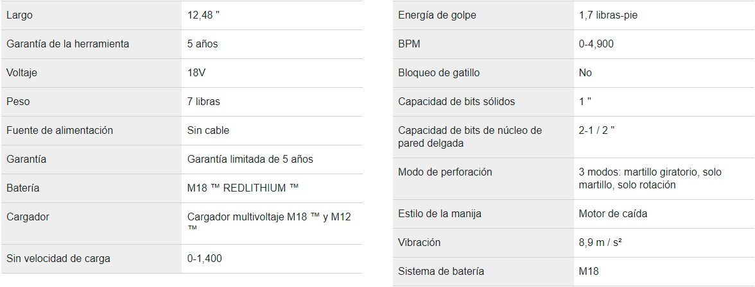Click the "Garantía de la herramienta" label
Screen dimensions: 755x287
click(67, 44)
